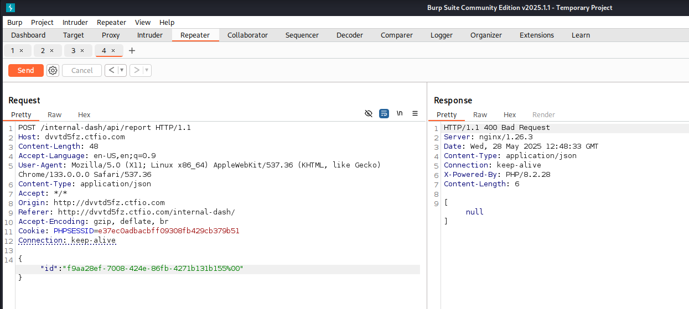
Task: Open the Project menu
Action: 42,22
